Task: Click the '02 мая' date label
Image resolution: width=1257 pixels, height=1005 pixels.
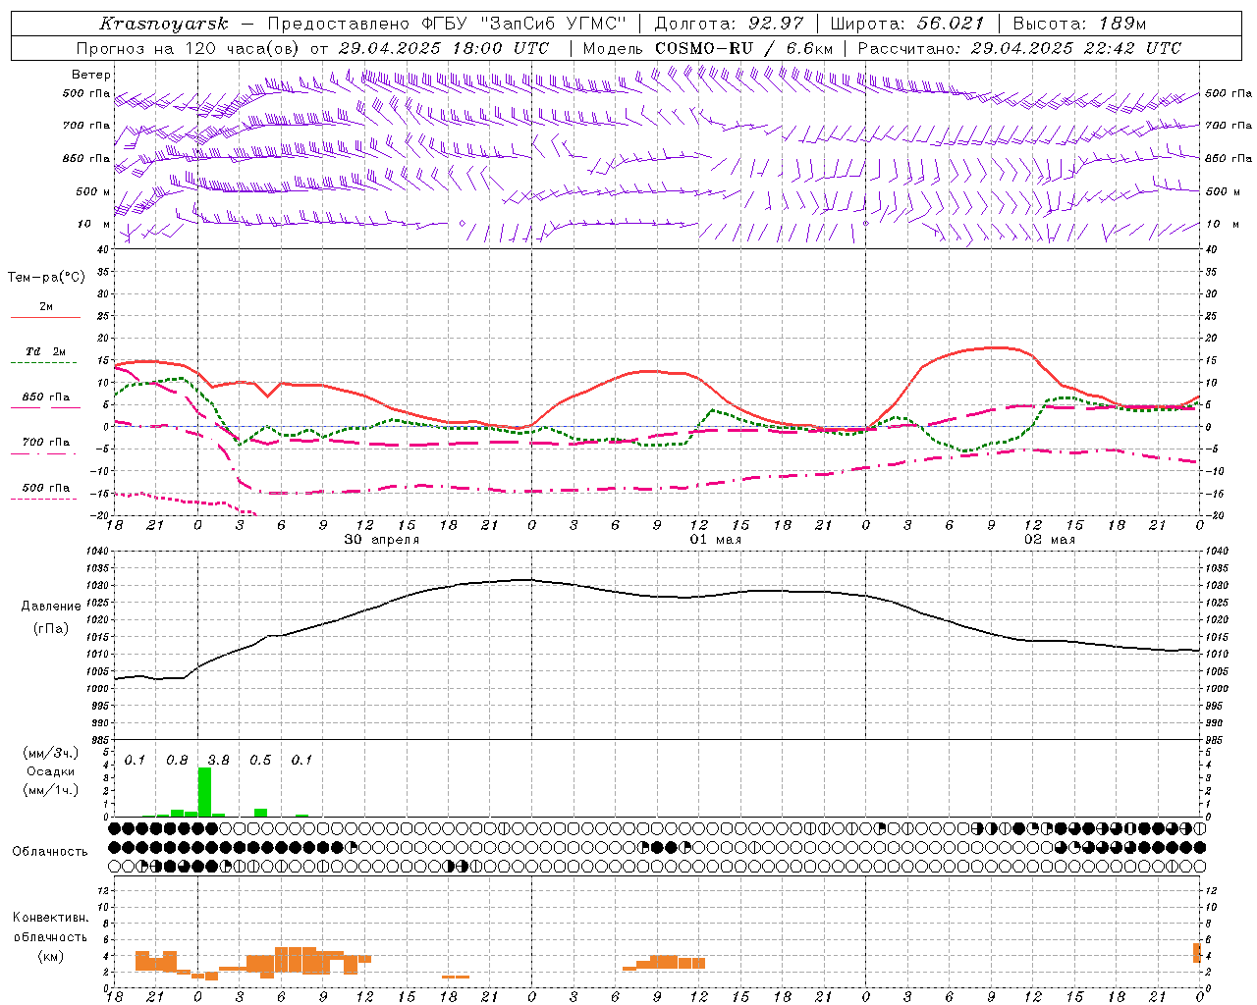Action: pyautogui.click(x=1050, y=540)
